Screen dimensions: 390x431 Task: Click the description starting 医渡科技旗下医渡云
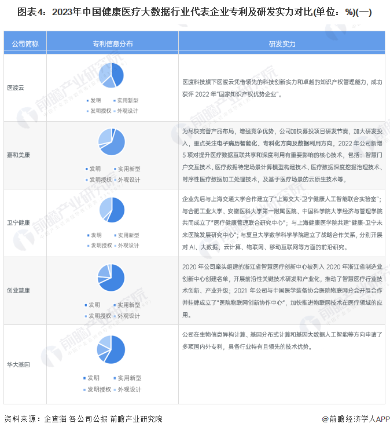[282, 88]
